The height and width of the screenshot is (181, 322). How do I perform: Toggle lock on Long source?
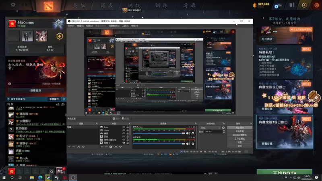pos(128,127)
